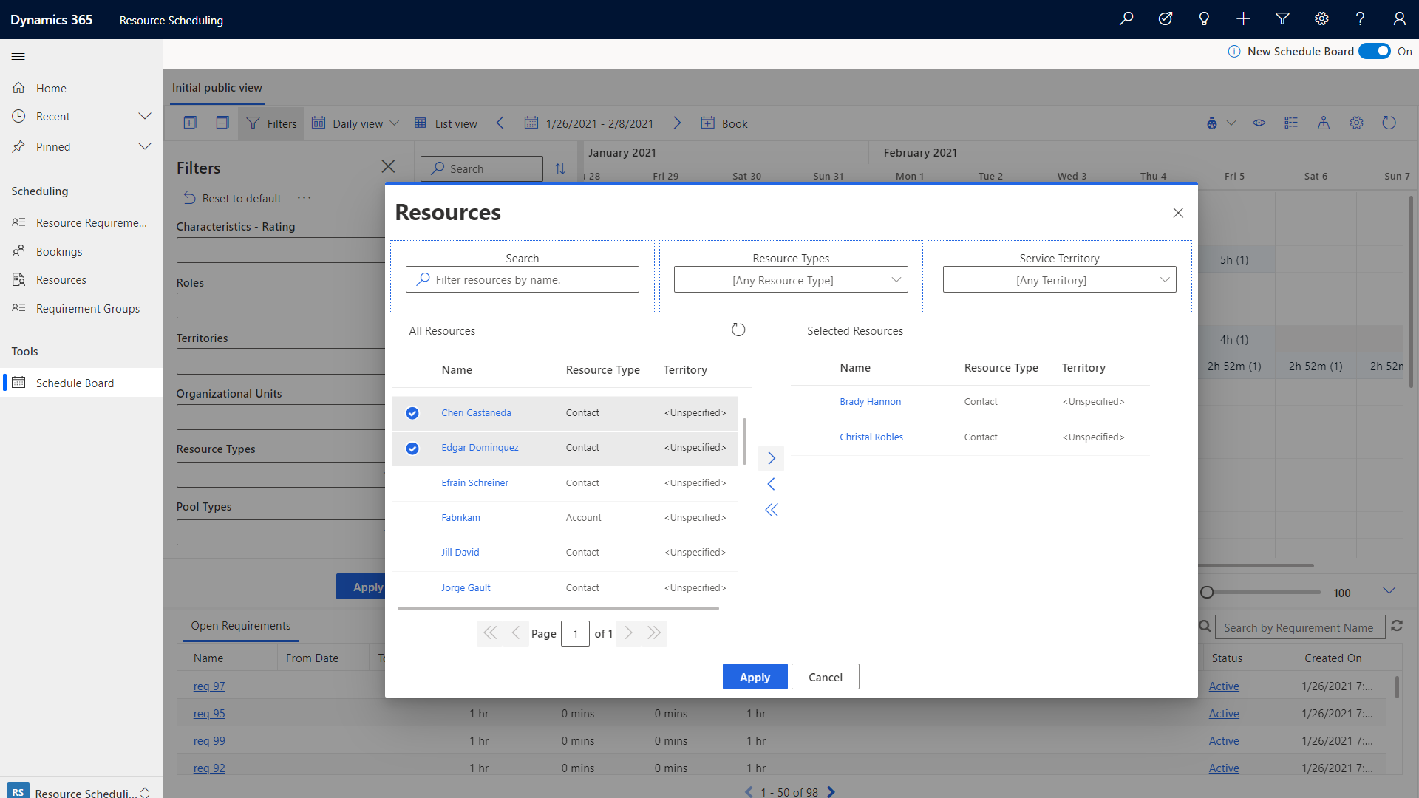Click the Cancel button to discard changes
This screenshot has height=798, width=1419.
coord(826,676)
